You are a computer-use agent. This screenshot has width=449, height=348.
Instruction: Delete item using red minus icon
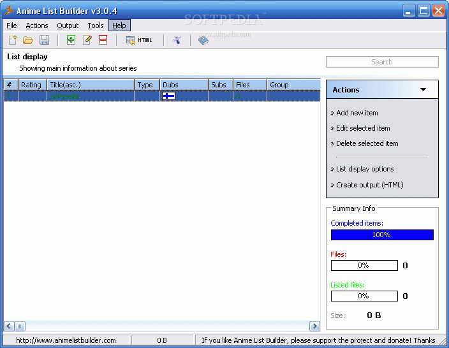103,40
